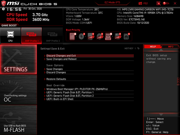Click the MSI dragon shield logo
Image resolution: width=180 pixels, height=135 pixels.
tap(3, 3)
